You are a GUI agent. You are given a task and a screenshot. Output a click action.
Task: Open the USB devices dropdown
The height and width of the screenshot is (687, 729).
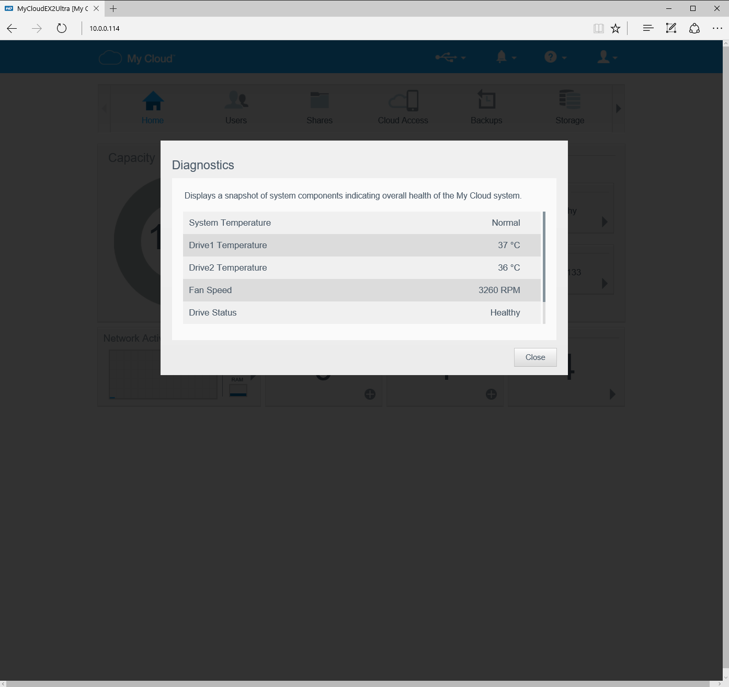click(x=450, y=57)
